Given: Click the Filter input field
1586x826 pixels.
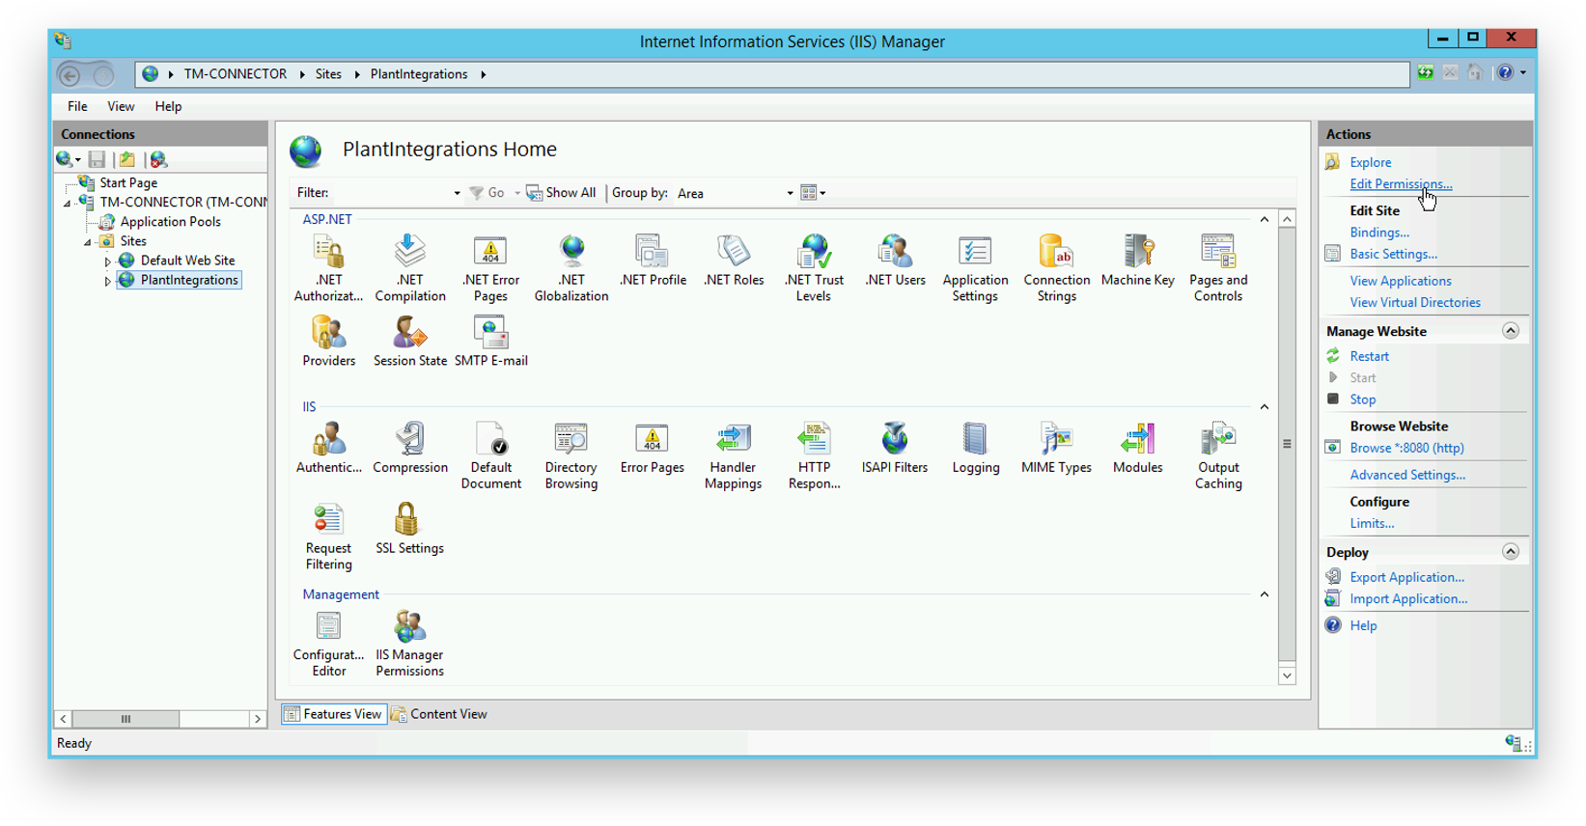Looking at the screenshot, I should pos(391,193).
